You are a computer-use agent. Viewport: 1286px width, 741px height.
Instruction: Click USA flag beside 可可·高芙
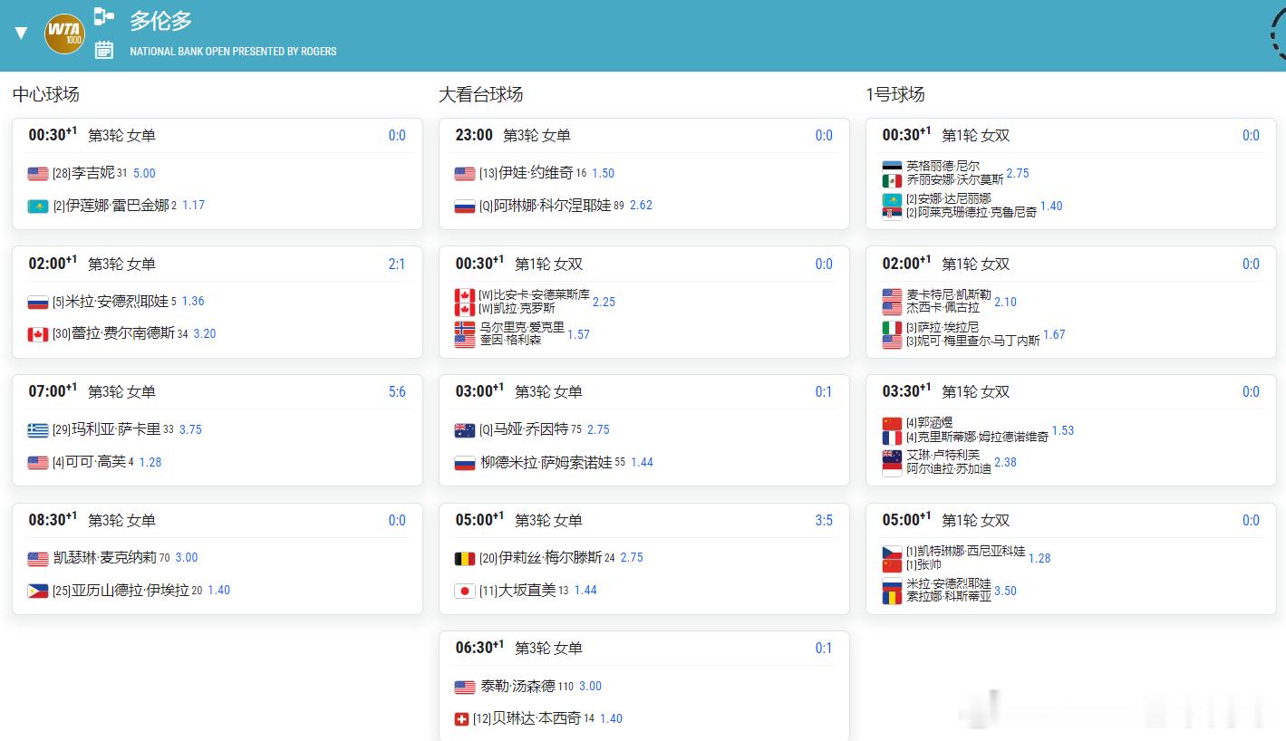tap(38, 463)
